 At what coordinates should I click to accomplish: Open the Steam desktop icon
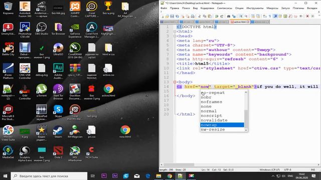[58, 132]
